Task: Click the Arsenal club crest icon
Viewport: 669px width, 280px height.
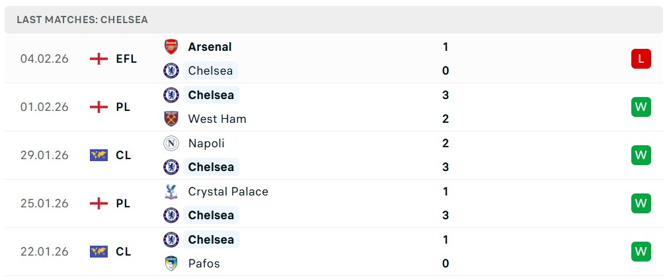Action: (171, 47)
